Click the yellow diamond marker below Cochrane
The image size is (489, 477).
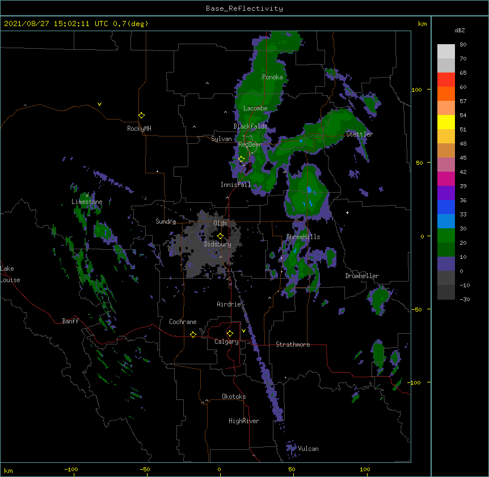point(193,334)
